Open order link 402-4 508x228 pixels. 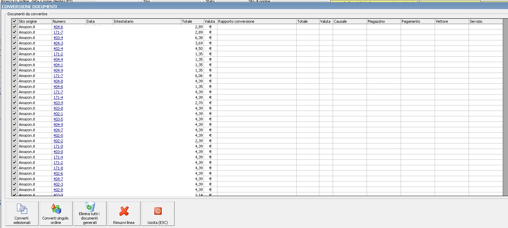58,49
